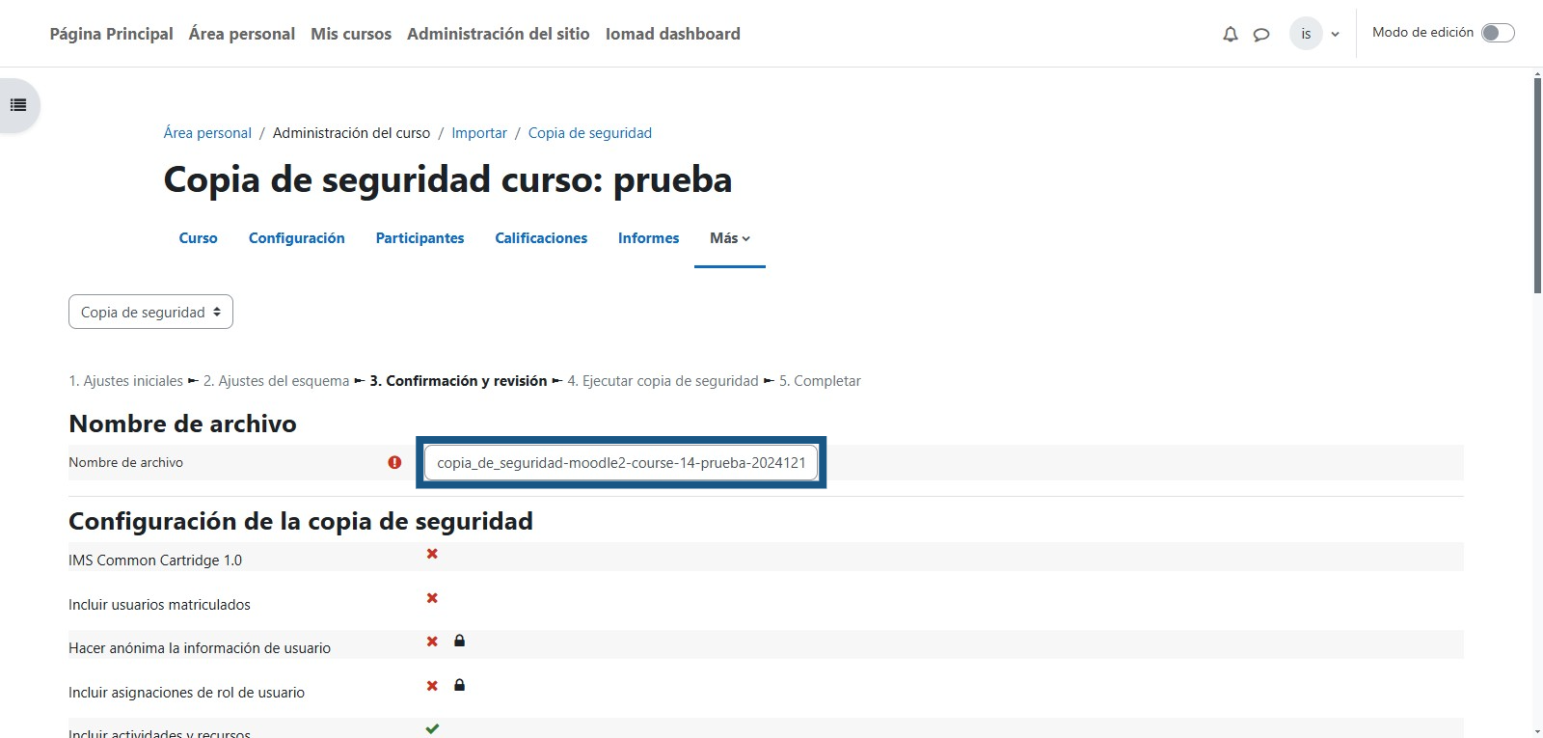Click red cross for IMS Common Cartridge 1.0

pyautogui.click(x=432, y=554)
